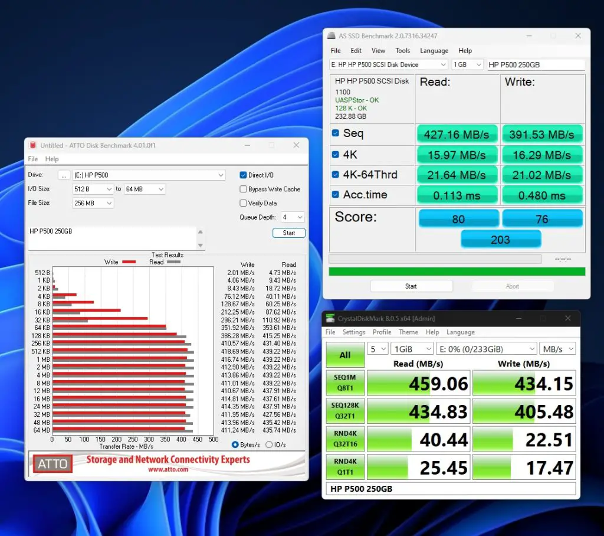Click the ATTO logo in banner

tap(52, 464)
